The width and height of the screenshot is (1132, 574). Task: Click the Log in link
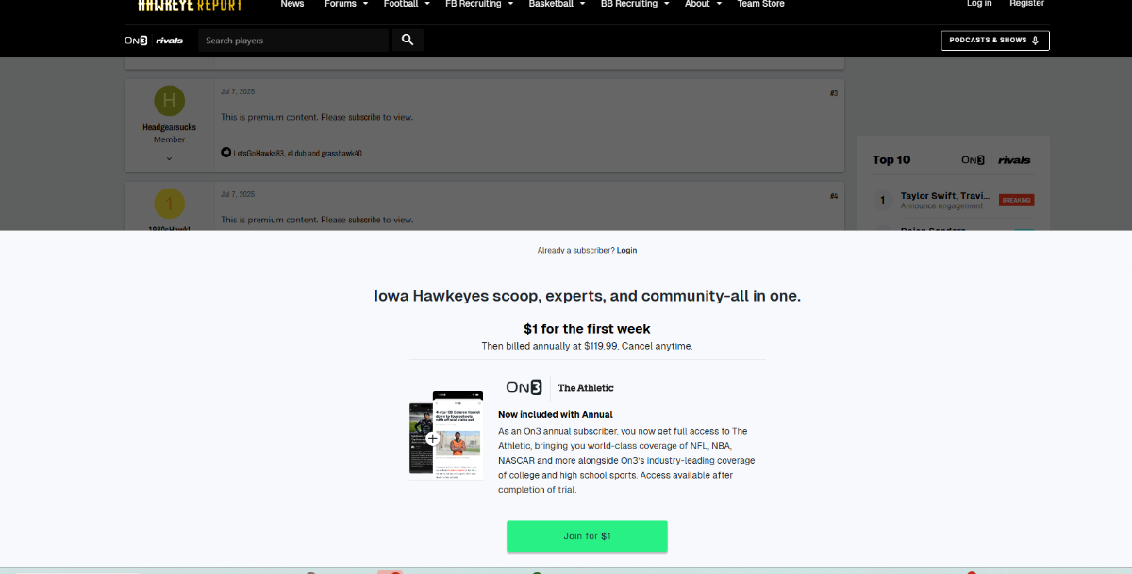[x=979, y=4]
